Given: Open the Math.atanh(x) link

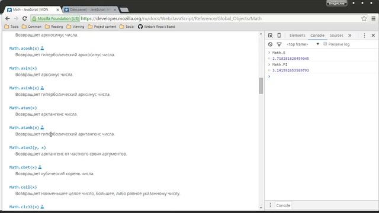Looking at the screenshot, I should click(x=24, y=128).
